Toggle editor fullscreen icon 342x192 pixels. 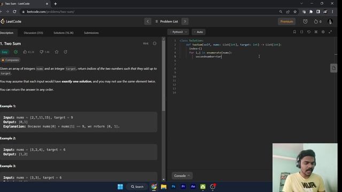click(x=330, y=32)
